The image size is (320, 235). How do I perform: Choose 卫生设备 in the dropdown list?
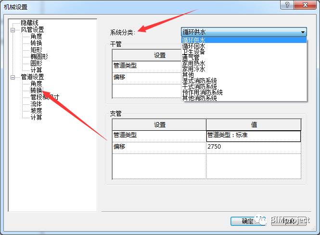(244, 52)
